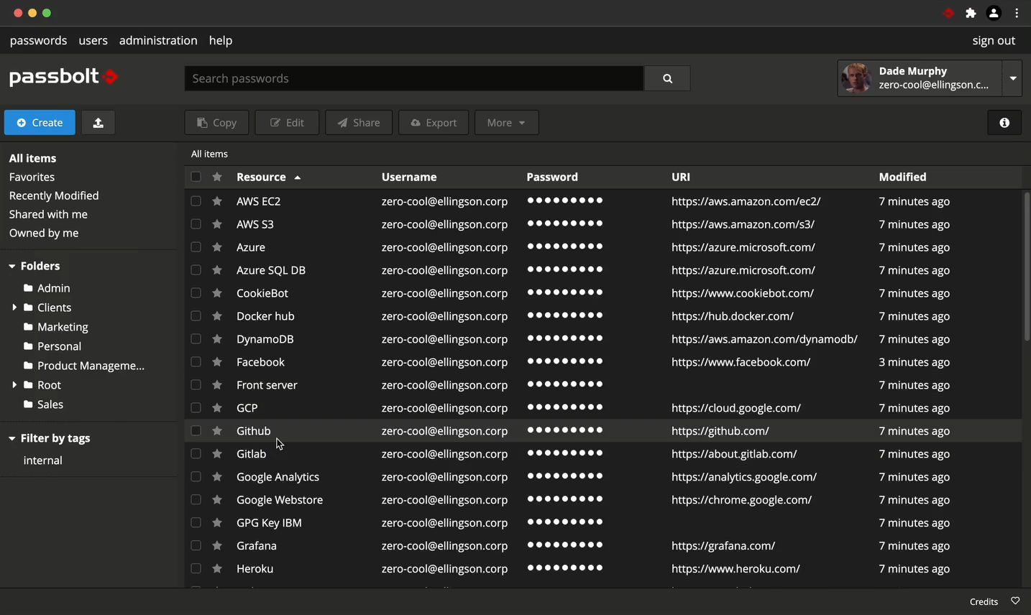Viewport: 1031px width, 615px height.
Task: Check the DynamoDB row checkbox
Action: [x=196, y=339]
